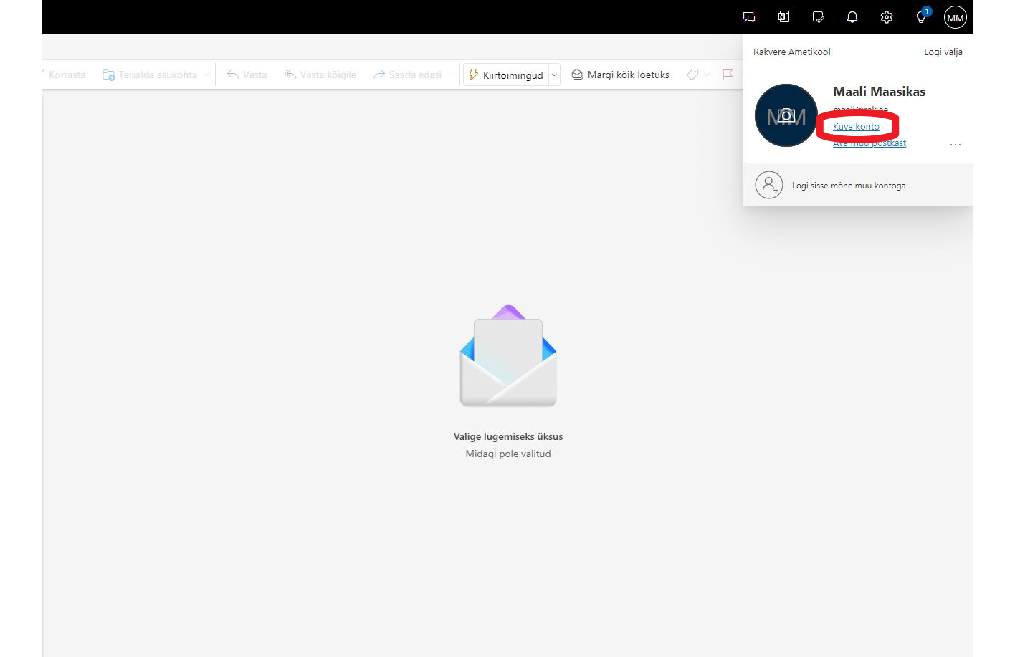Click the Kiirtoimingud quick actions button
This screenshot has height=657, width=1015.
(x=506, y=75)
